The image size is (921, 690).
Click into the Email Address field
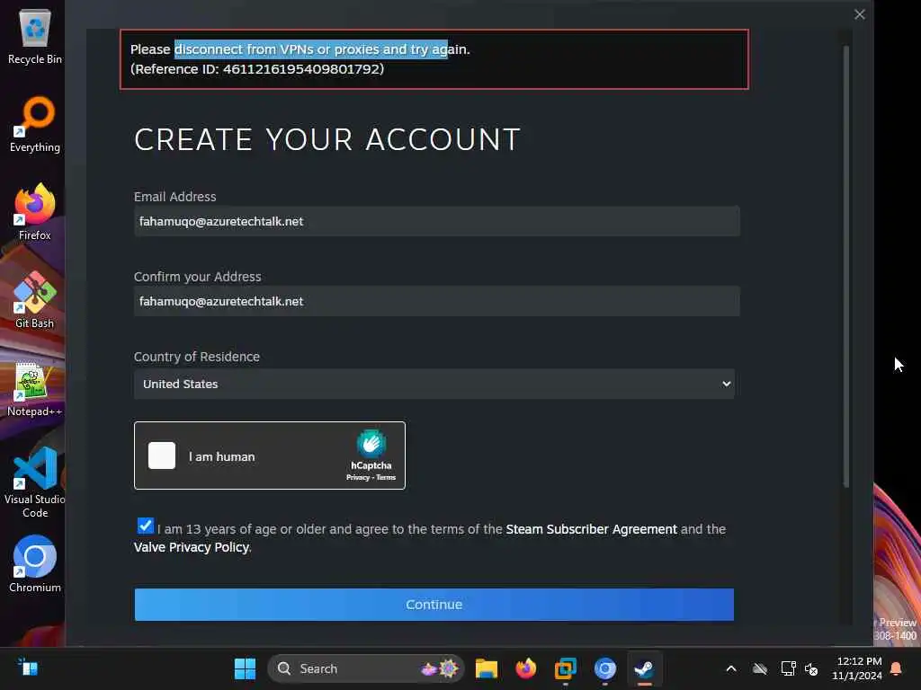click(x=437, y=221)
